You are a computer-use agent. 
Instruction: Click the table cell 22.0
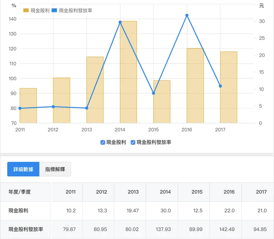(230, 211)
